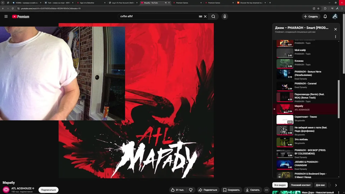Subscribe using the Подписаться button
The width and height of the screenshot is (345, 194).
[x=49, y=190]
